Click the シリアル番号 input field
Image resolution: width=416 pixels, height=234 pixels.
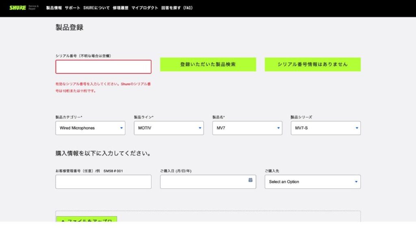103,67
